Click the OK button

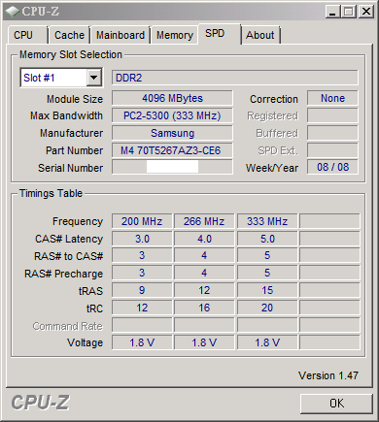pyautogui.click(x=336, y=404)
